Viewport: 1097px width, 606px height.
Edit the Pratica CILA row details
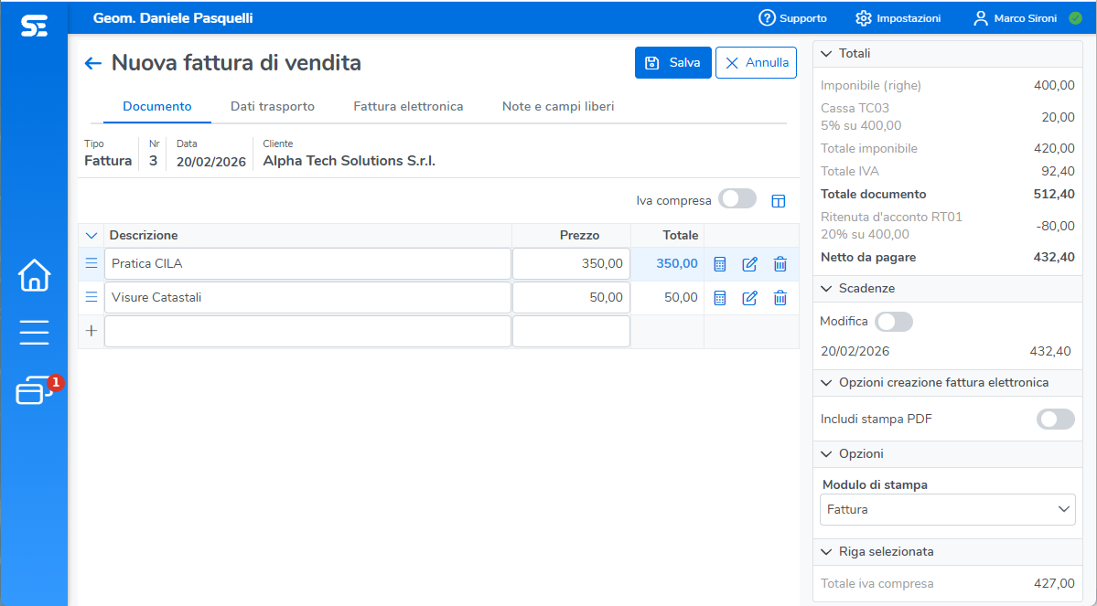(749, 264)
